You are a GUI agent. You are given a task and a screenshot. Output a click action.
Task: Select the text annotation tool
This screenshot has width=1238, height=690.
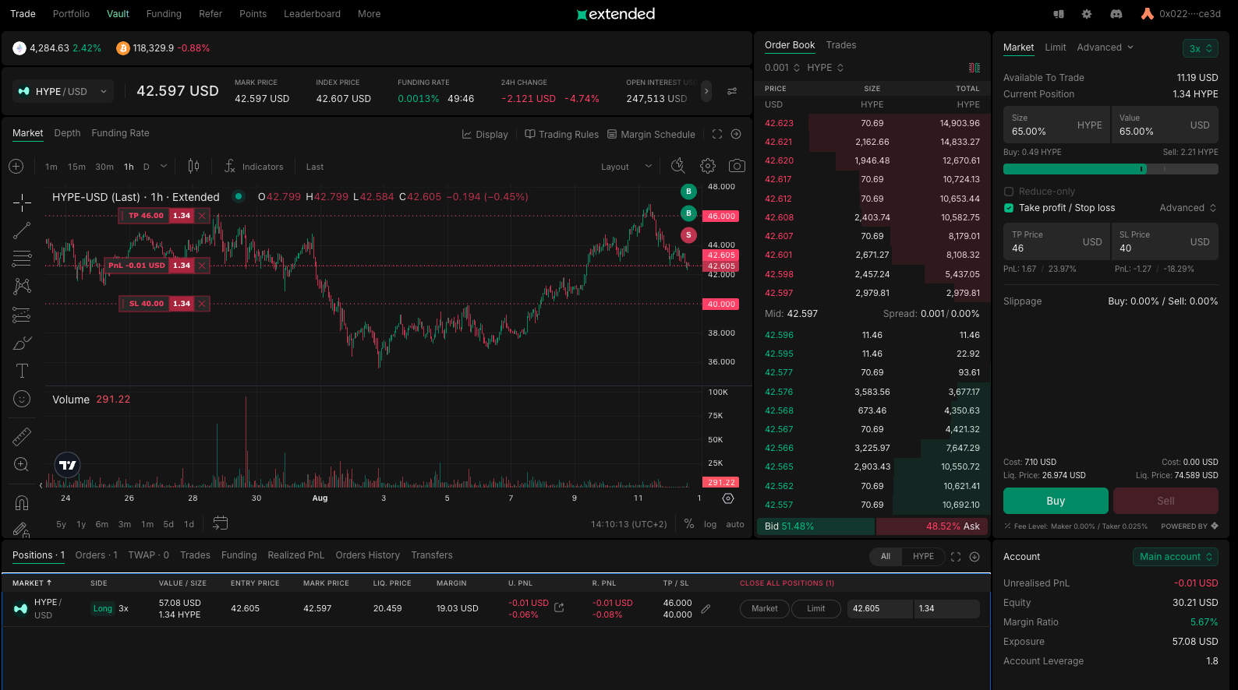(x=22, y=371)
